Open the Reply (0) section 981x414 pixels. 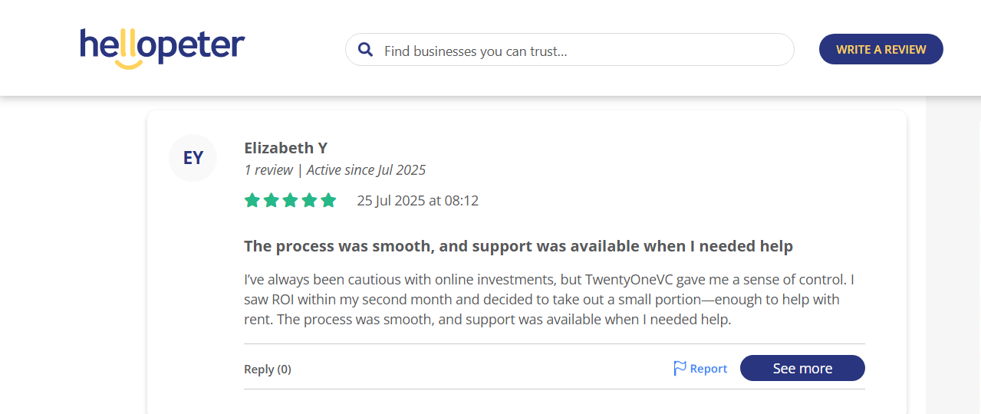point(268,370)
